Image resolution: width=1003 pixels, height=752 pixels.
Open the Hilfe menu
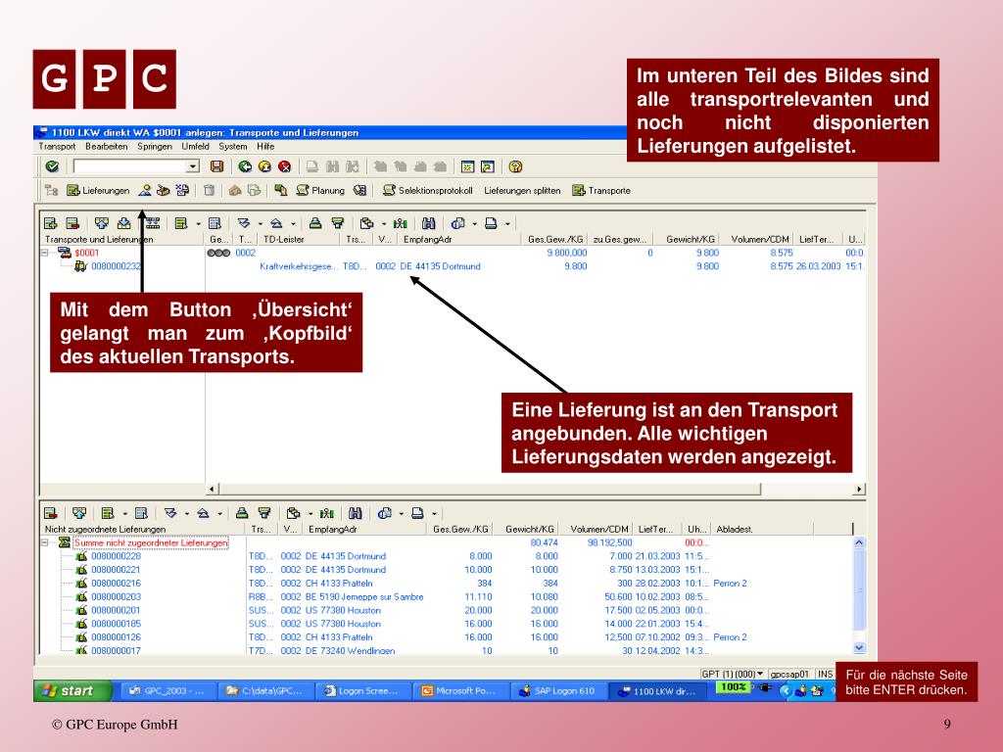tap(265, 147)
